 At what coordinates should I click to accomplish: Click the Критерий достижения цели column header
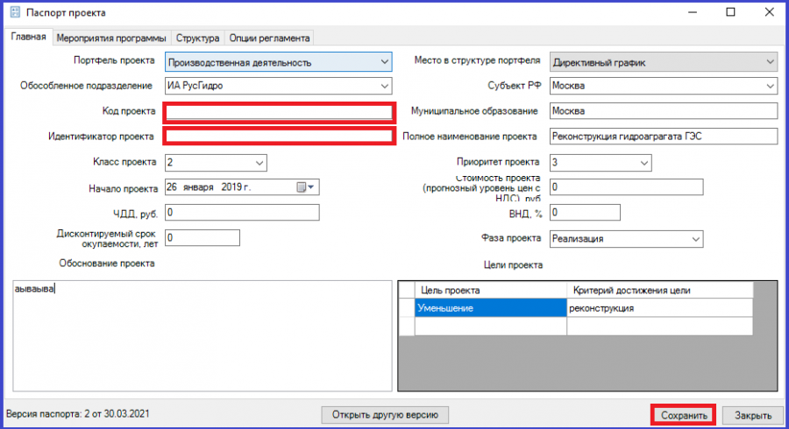pyautogui.click(x=659, y=291)
